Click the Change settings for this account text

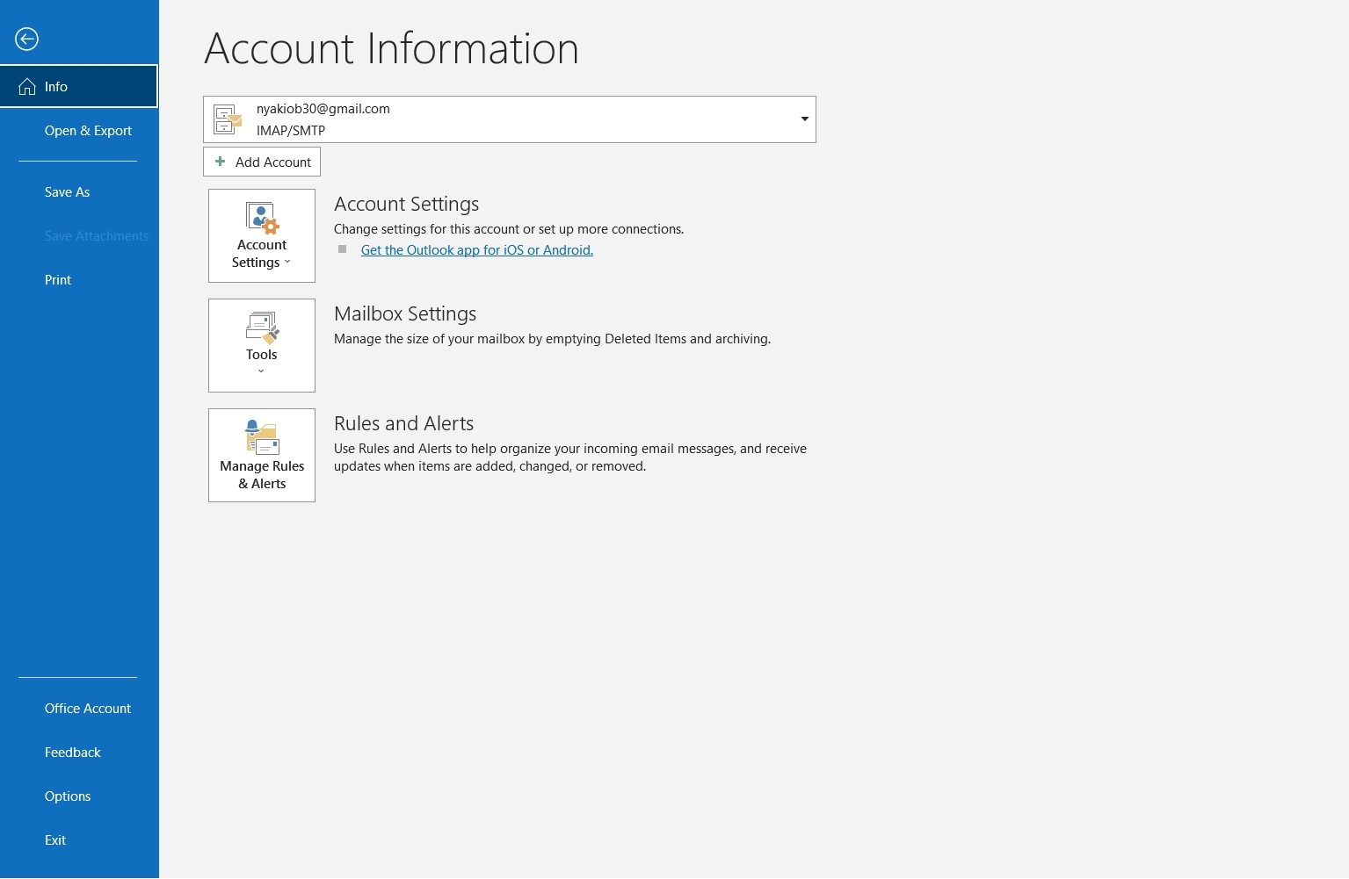(509, 229)
